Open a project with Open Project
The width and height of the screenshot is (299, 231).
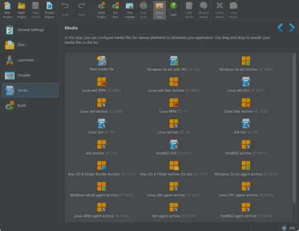click(21, 9)
